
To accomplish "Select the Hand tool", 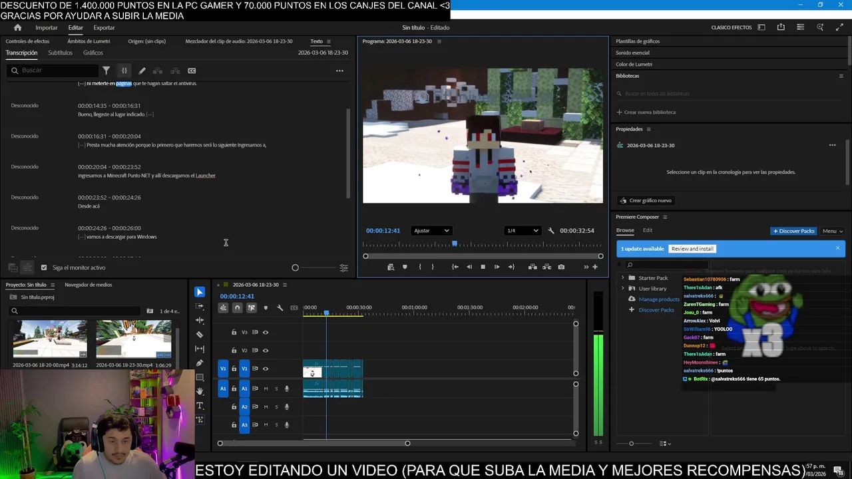I will click(200, 392).
